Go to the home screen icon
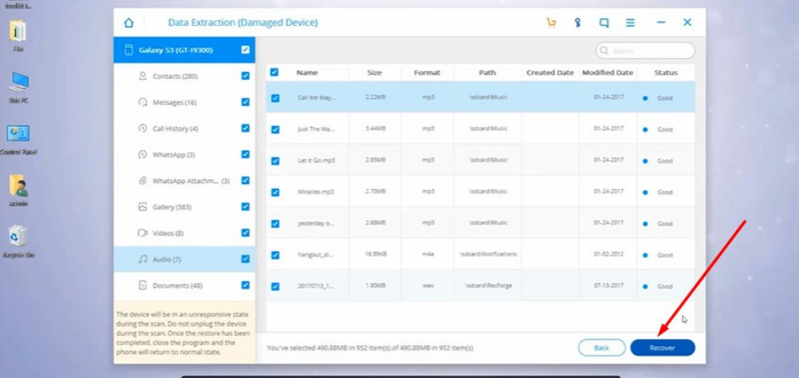 129,23
